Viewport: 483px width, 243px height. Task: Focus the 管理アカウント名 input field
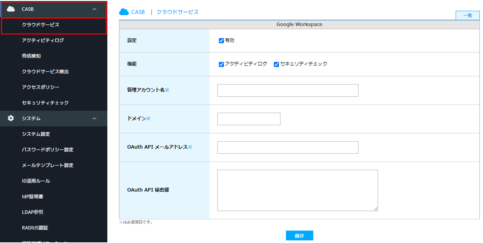288,91
